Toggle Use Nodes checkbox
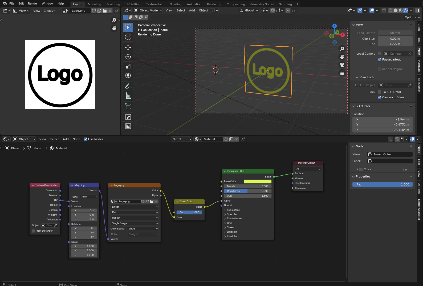Screen dimensions: 423x286 (86, 139)
